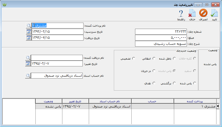Open search beside نام حساب اسناد field
This screenshot has height=127, width=222.
[x=28, y=76]
